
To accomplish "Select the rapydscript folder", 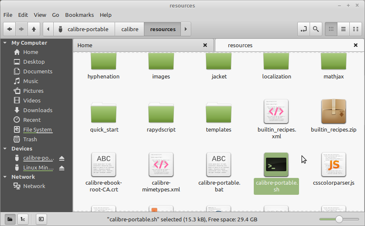I will tap(161, 117).
